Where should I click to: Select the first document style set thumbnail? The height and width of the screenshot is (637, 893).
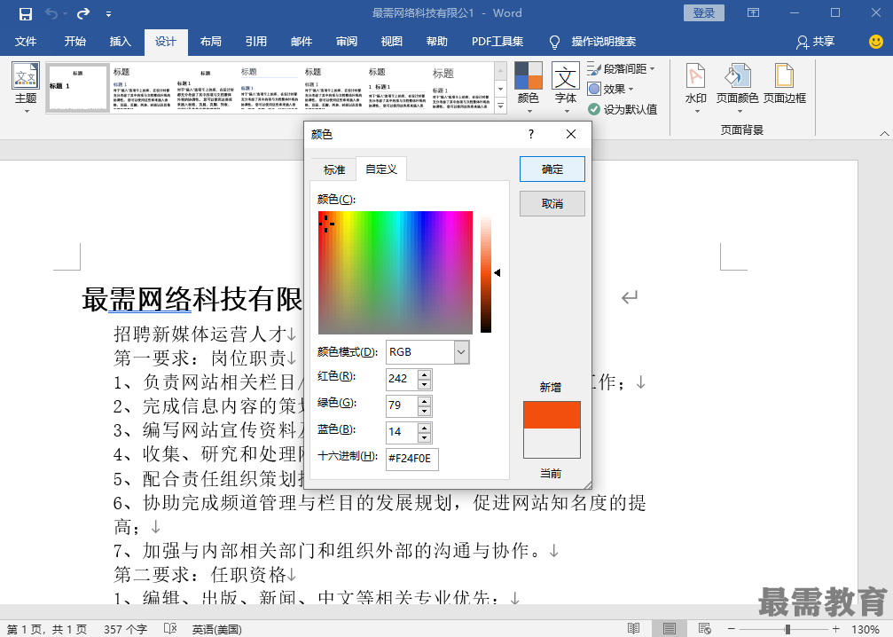(x=77, y=88)
